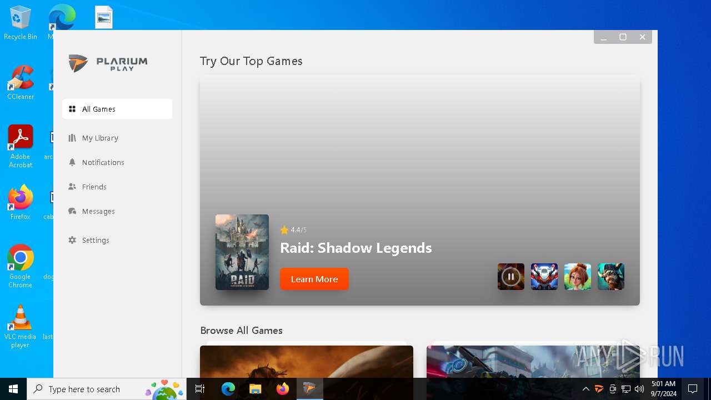Viewport: 711px width, 400px height.
Task: Open the All Games section
Action: (117, 109)
